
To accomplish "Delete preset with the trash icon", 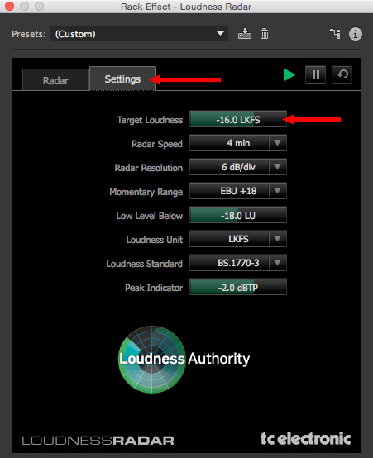I will click(x=264, y=34).
